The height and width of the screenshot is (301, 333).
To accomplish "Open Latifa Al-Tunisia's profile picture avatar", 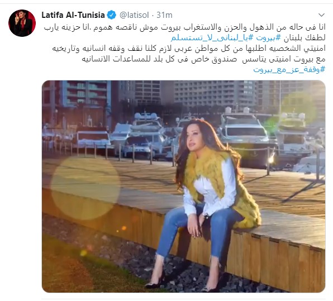I will pos(22,23).
